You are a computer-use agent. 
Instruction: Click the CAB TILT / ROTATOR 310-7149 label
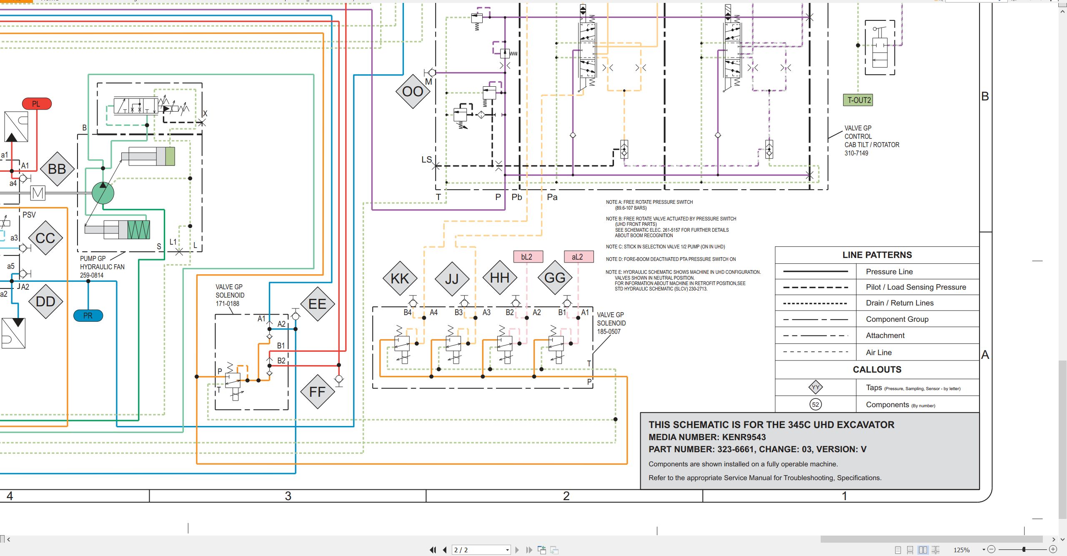[872, 149]
